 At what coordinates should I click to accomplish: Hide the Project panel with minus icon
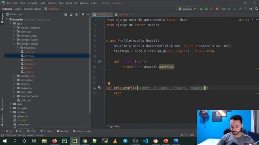[88, 14]
